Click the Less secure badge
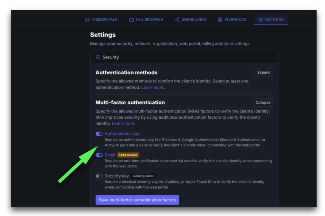The height and width of the screenshot is (216, 325). tap(128, 155)
